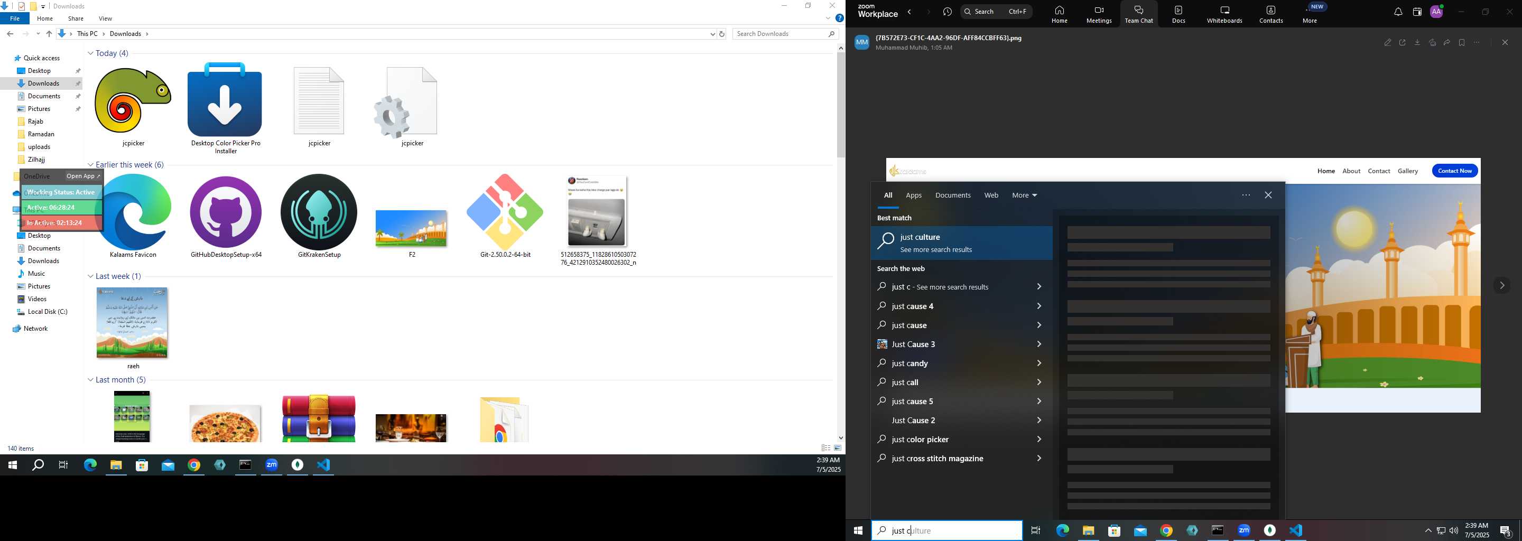Open Zoom Contacts tab
The height and width of the screenshot is (541, 1522).
pos(1271,14)
